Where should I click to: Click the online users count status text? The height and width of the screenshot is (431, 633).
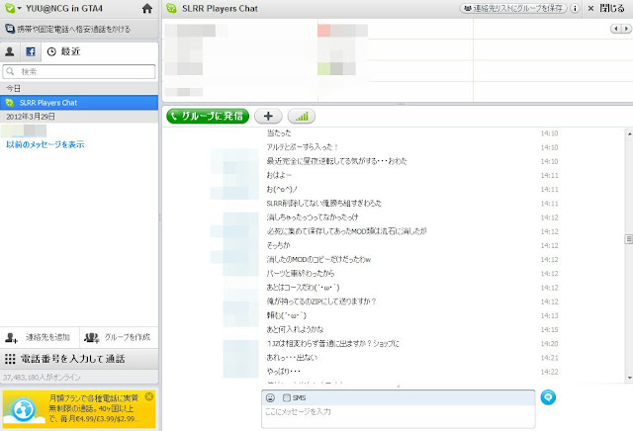coord(42,378)
